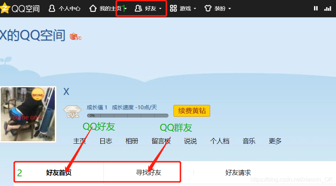This screenshot has width=336, height=186.
Task: Open the 更多 tab
Action: point(275,141)
